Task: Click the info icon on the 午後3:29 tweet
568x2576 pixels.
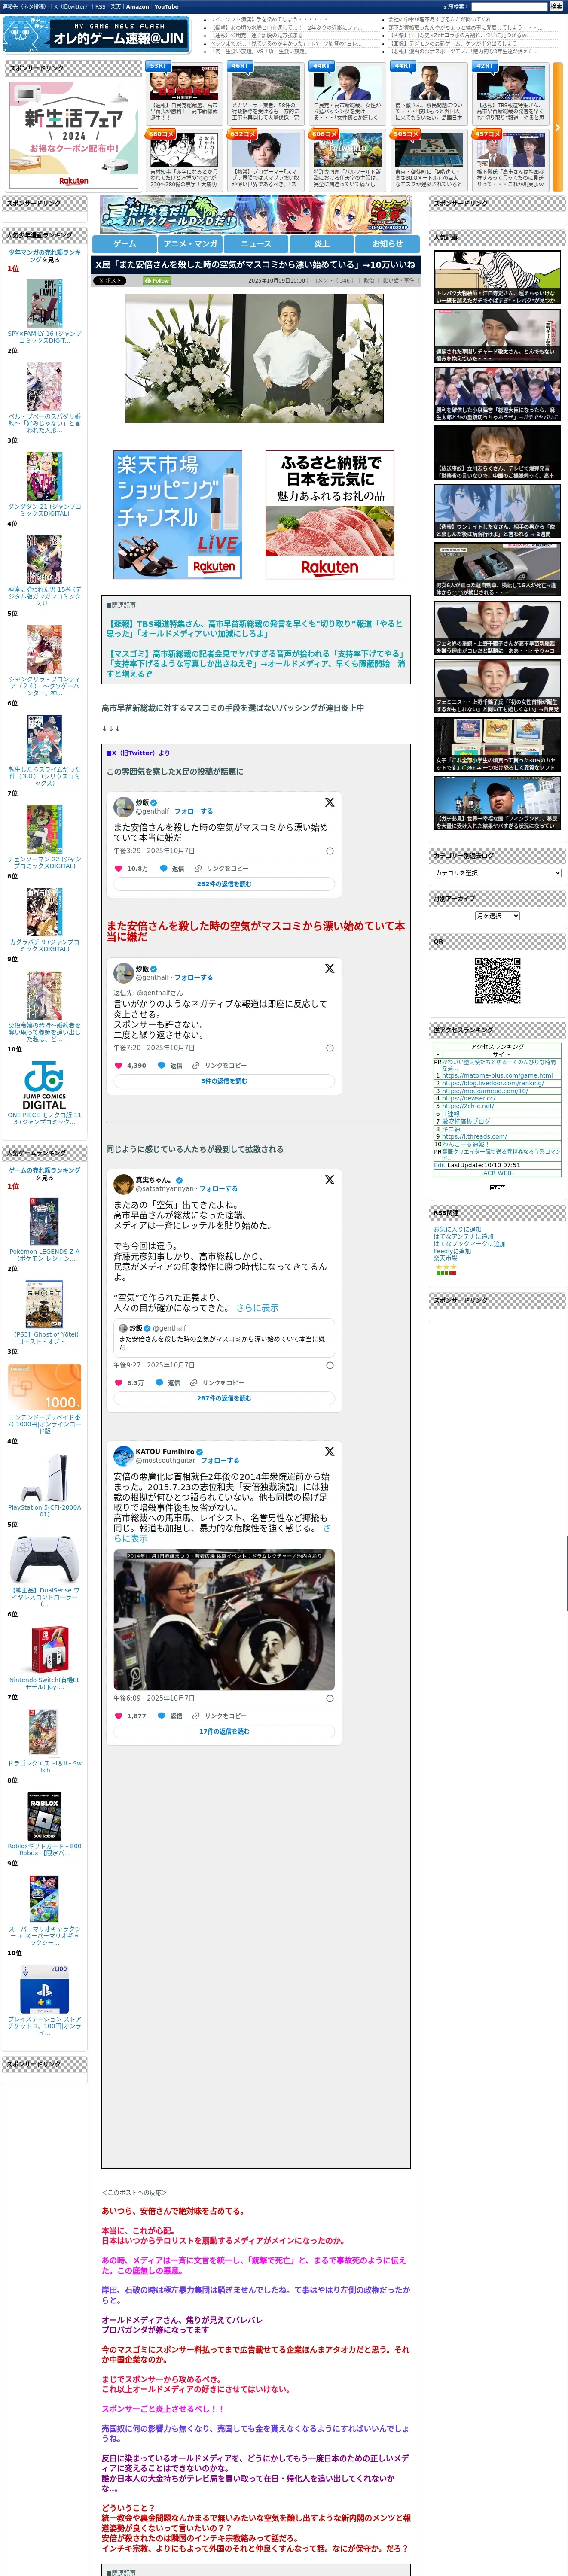Action: click(x=330, y=851)
